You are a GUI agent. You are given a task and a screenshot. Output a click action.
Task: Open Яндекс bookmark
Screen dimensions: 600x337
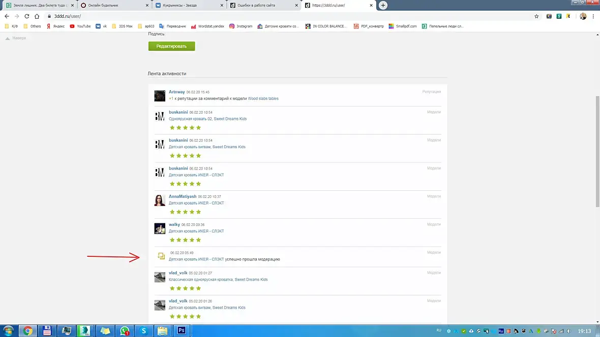55,26
